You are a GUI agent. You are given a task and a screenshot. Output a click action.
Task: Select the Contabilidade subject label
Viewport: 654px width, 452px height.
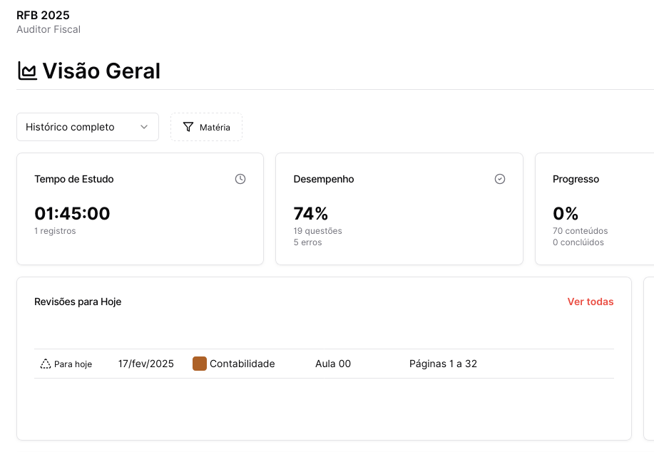(x=242, y=364)
